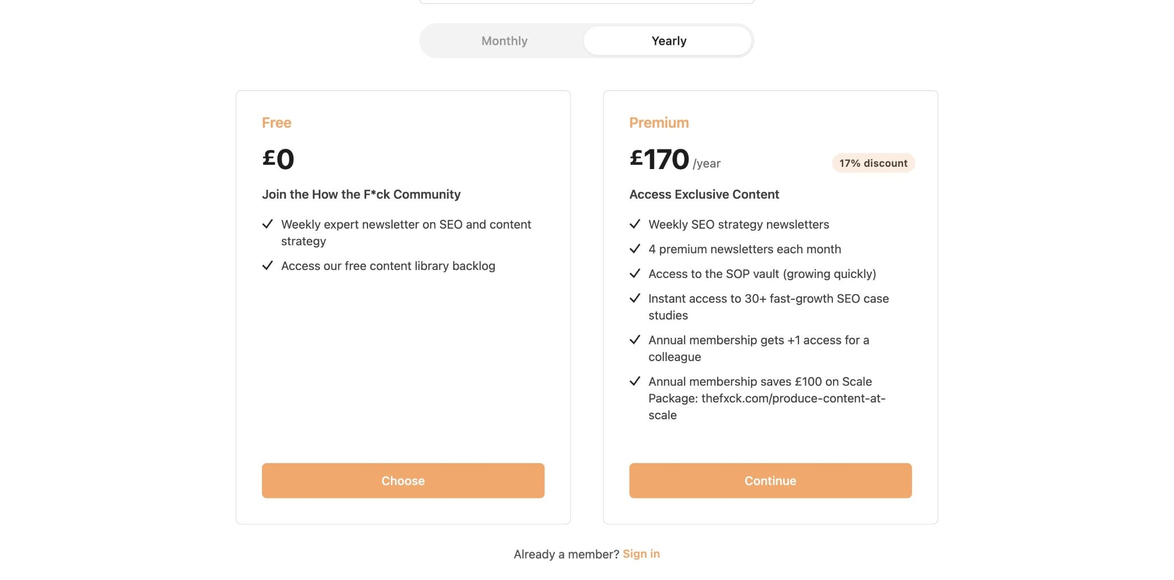Switch billing to Monthly
The width and height of the screenshot is (1174, 580).
[x=504, y=41]
